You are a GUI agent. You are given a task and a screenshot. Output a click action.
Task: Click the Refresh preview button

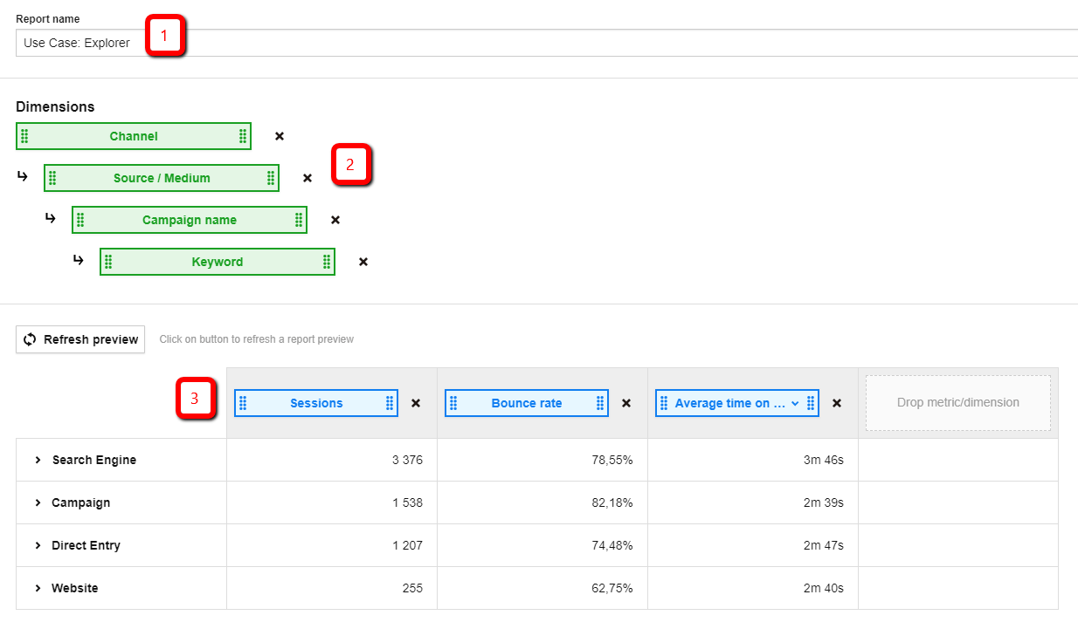[x=80, y=339]
